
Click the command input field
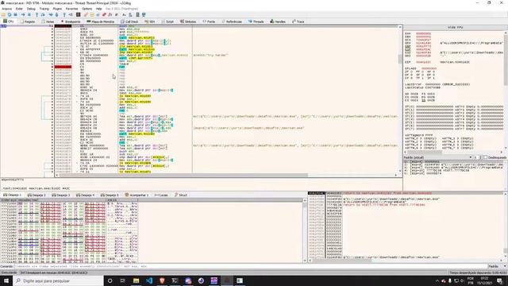tap(251, 266)
